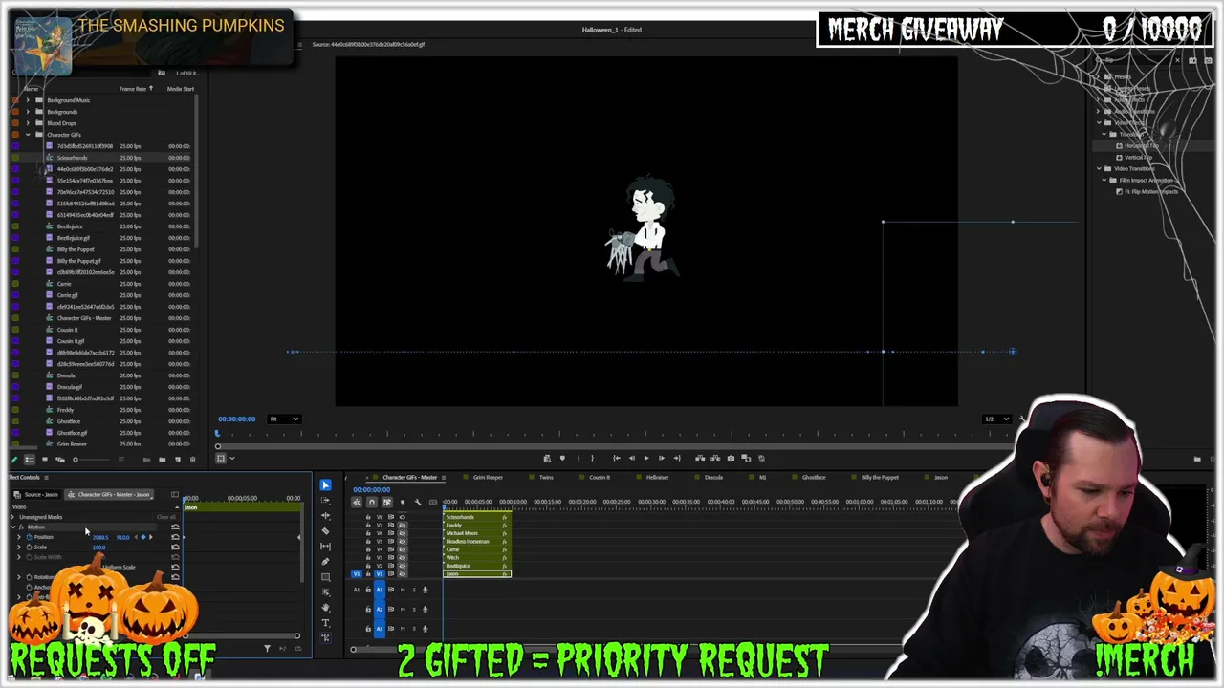The image size is (1224, 688).
Task: Reset the Position parameter
Action: tap(175, 537)
